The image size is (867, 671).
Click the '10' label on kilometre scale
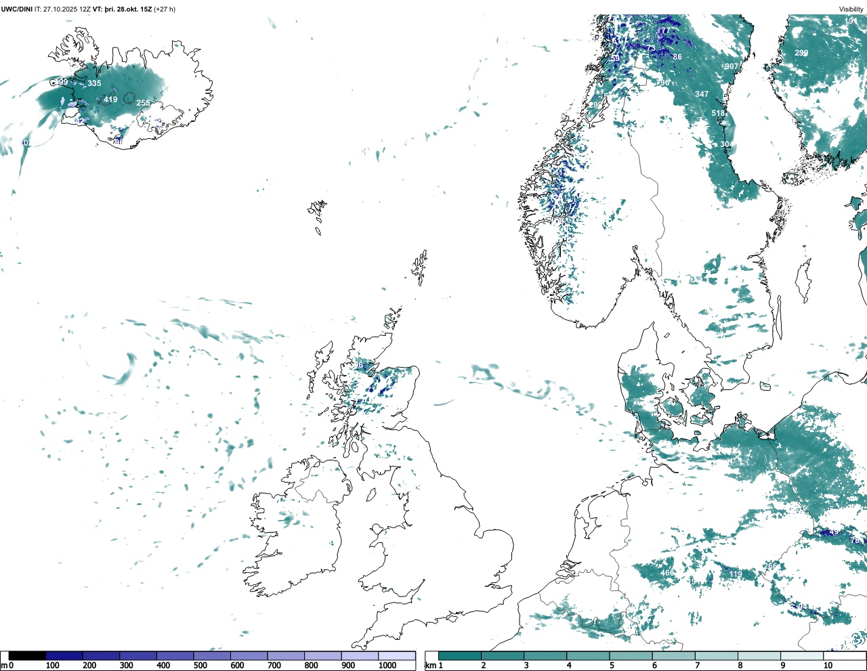point(828,666)
